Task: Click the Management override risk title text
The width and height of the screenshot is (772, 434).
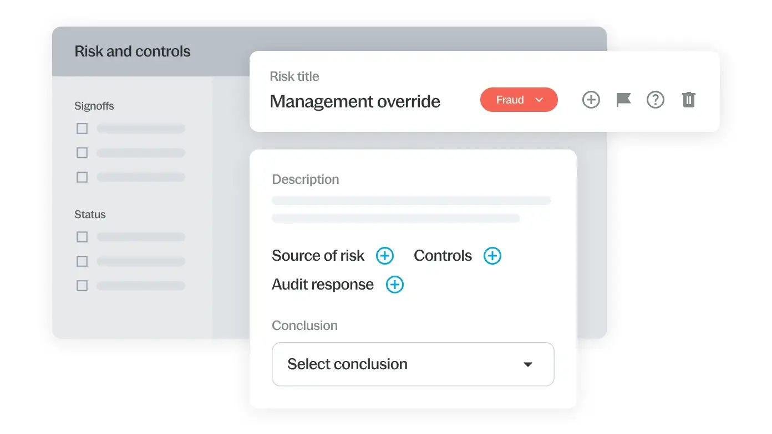Action: click(x=354, y=102)
